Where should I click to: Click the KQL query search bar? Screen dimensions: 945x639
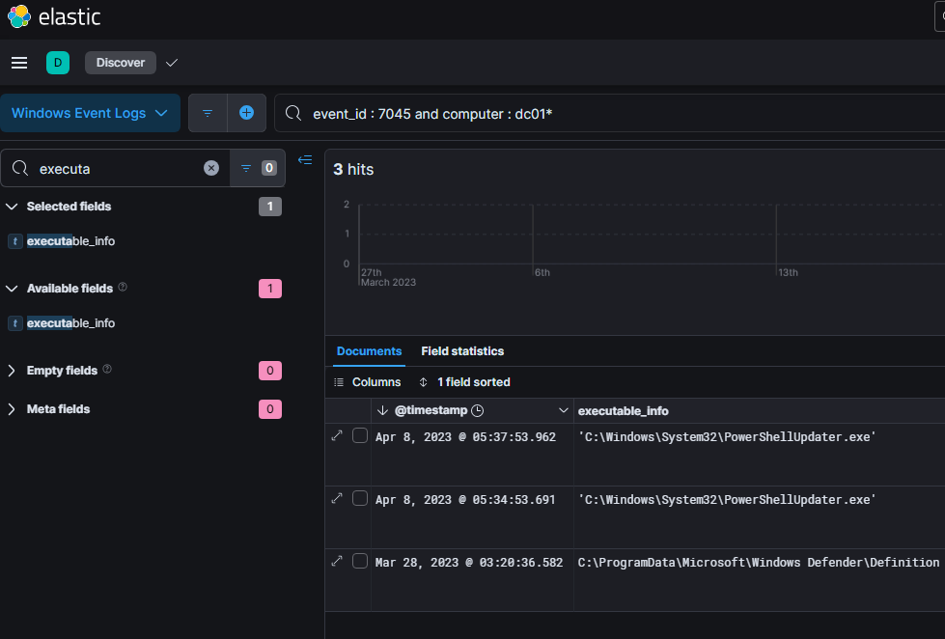pyautogui.click(x=618, y=114)
